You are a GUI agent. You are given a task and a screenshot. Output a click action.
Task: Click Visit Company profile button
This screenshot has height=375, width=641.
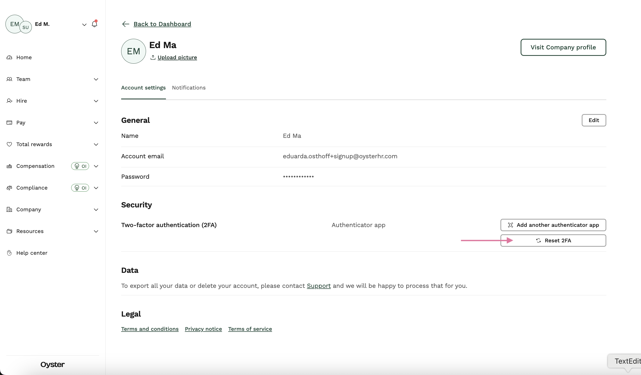point(563,47)
